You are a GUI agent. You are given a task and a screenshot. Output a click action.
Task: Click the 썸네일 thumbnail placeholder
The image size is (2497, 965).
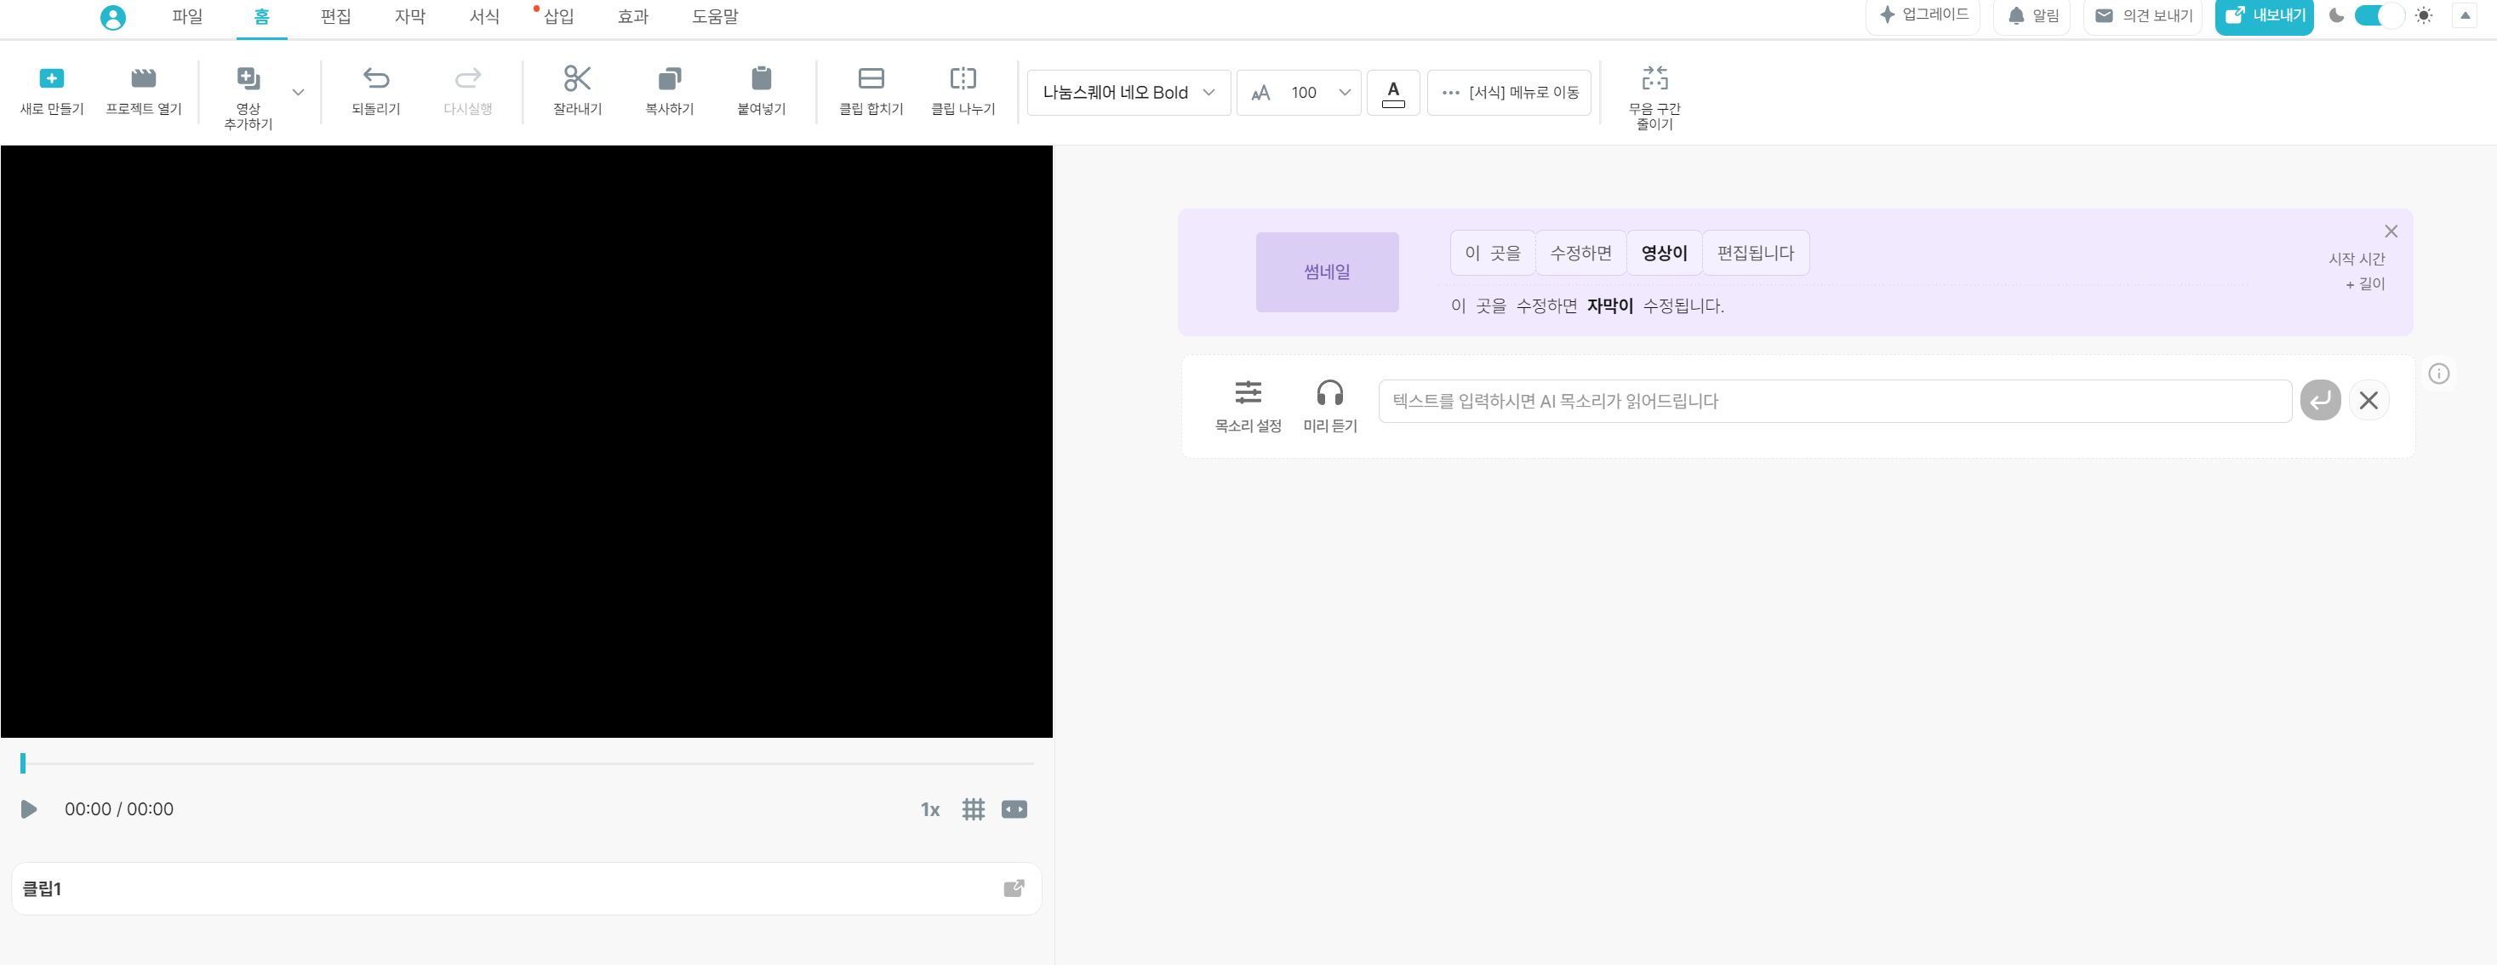[x=1327, y=272]
